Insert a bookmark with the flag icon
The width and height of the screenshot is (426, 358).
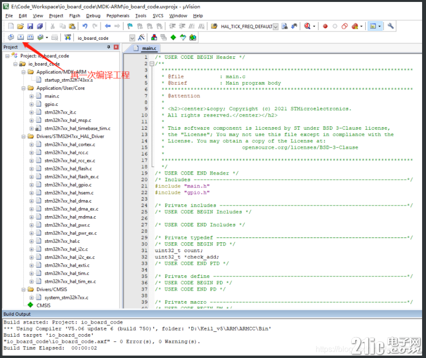point(130,26)
